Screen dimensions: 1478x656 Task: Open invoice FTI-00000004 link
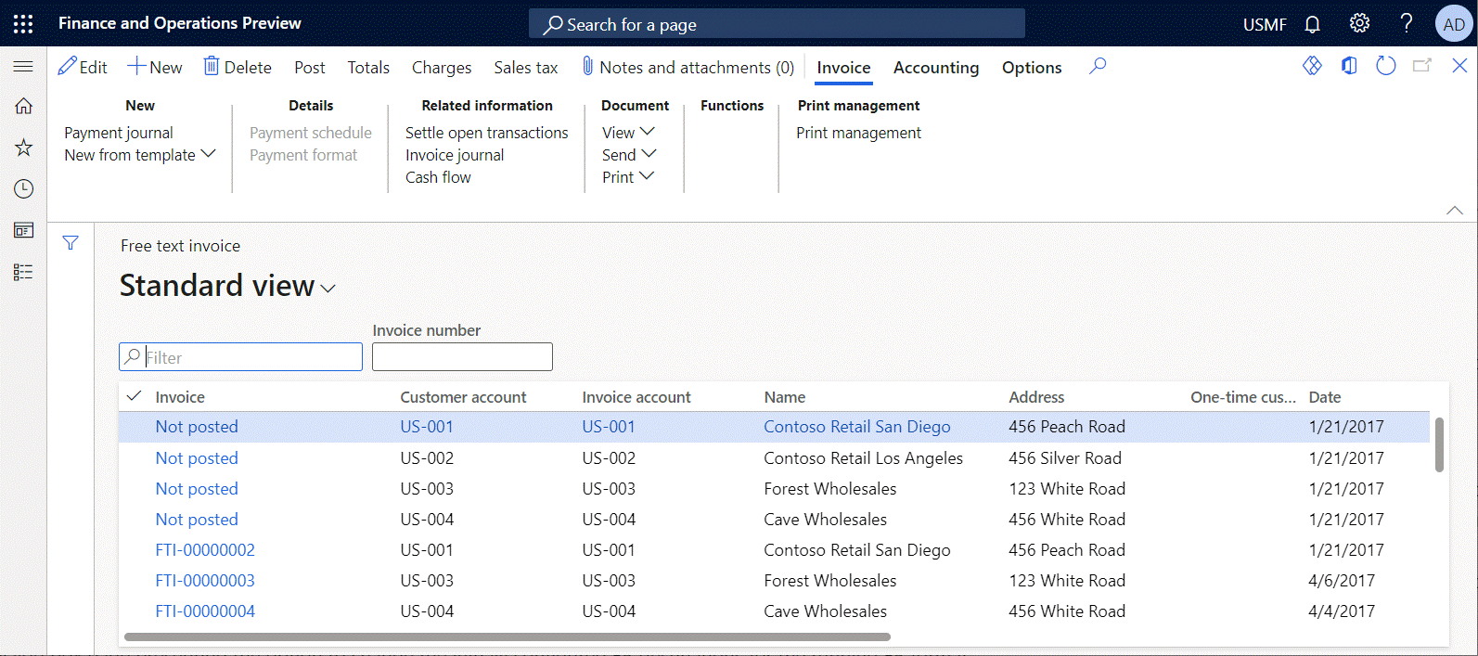(205, 611)
